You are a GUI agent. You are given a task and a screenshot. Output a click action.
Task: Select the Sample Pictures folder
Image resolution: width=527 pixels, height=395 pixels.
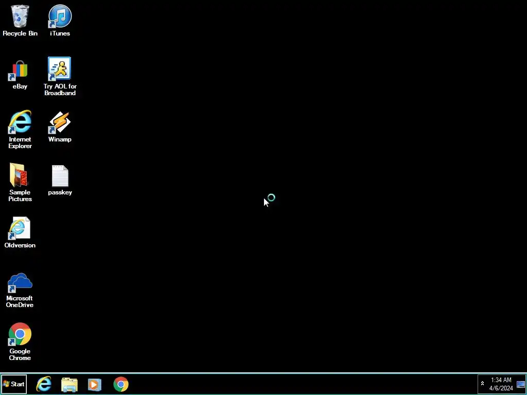(20, 183)
